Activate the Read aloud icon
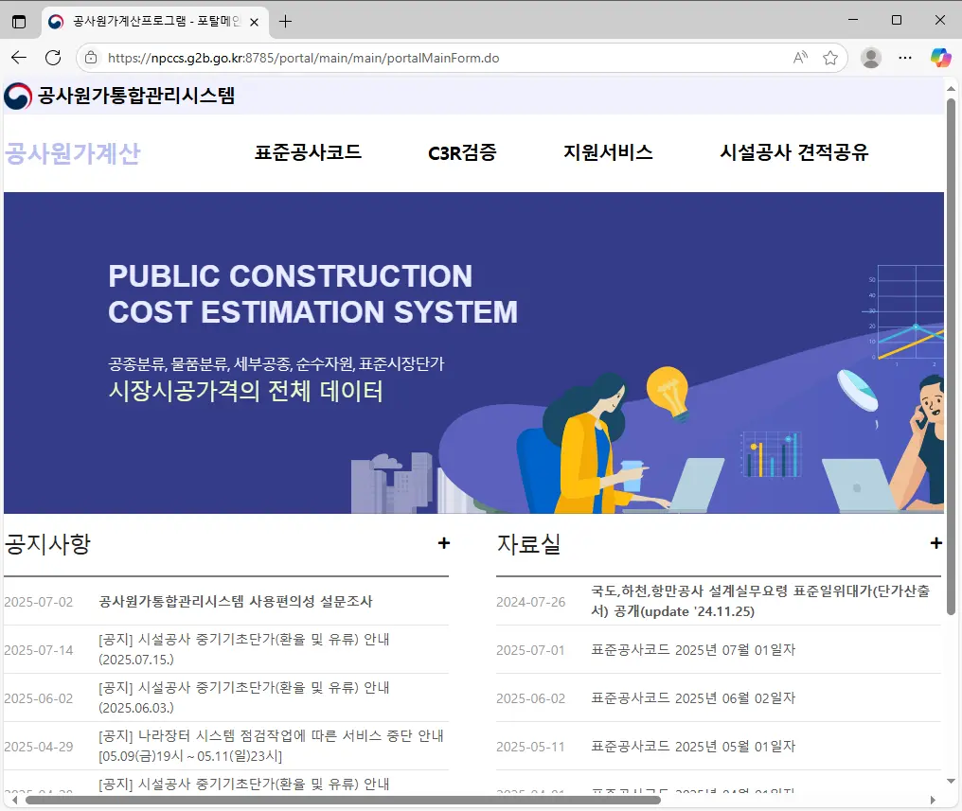The width and height of the screenshot is (962, 811). coord(800,58)
